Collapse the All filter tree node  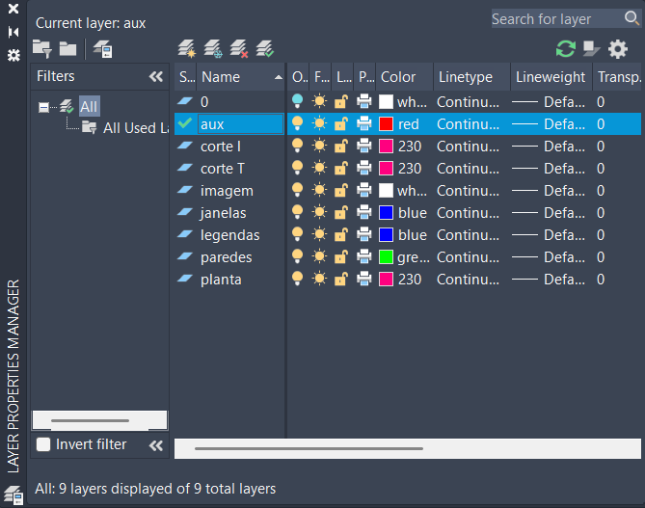43,107
